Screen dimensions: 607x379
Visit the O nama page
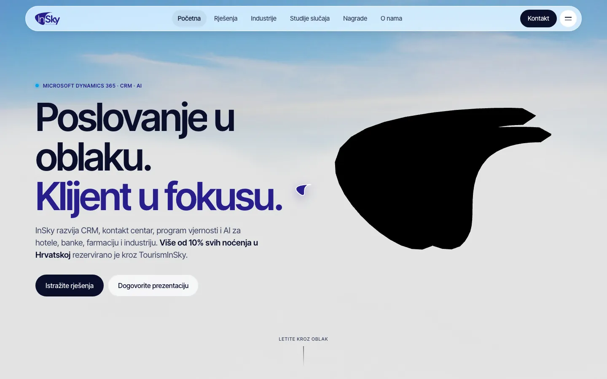[x=391, y=19]
